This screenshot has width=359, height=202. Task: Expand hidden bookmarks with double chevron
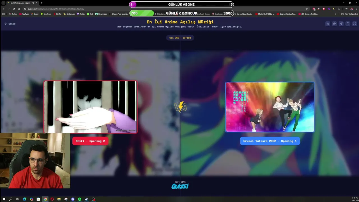[336, 14]
